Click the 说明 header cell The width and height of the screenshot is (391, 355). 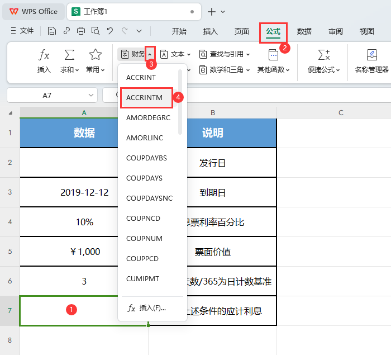(x=213, y=133)
